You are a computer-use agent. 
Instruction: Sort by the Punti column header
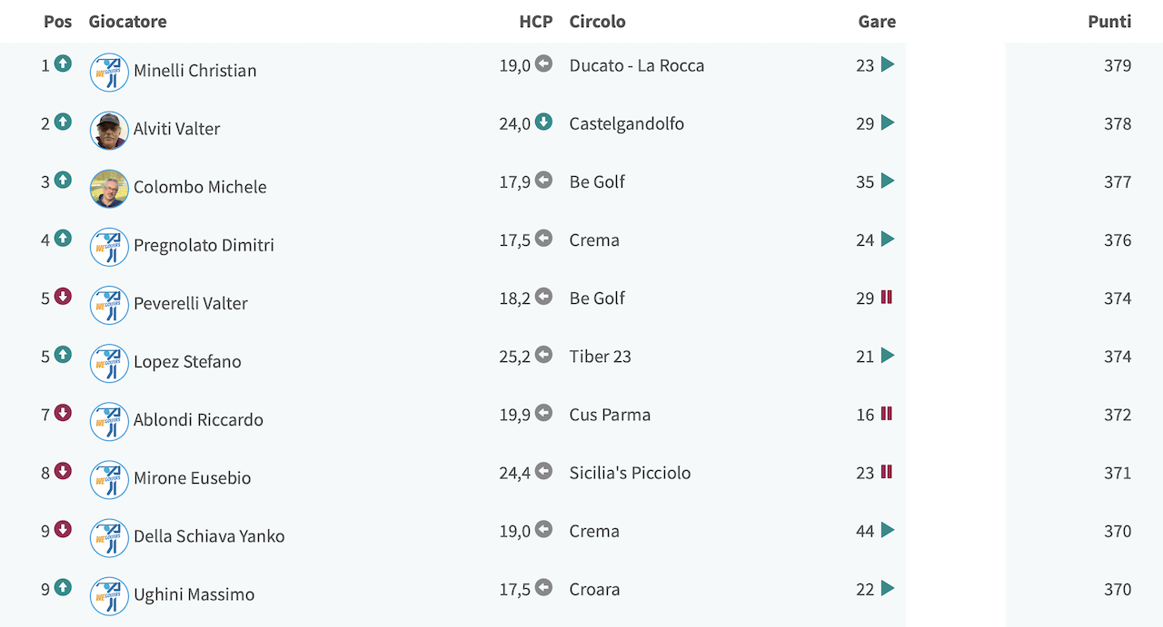[1109, 22]
